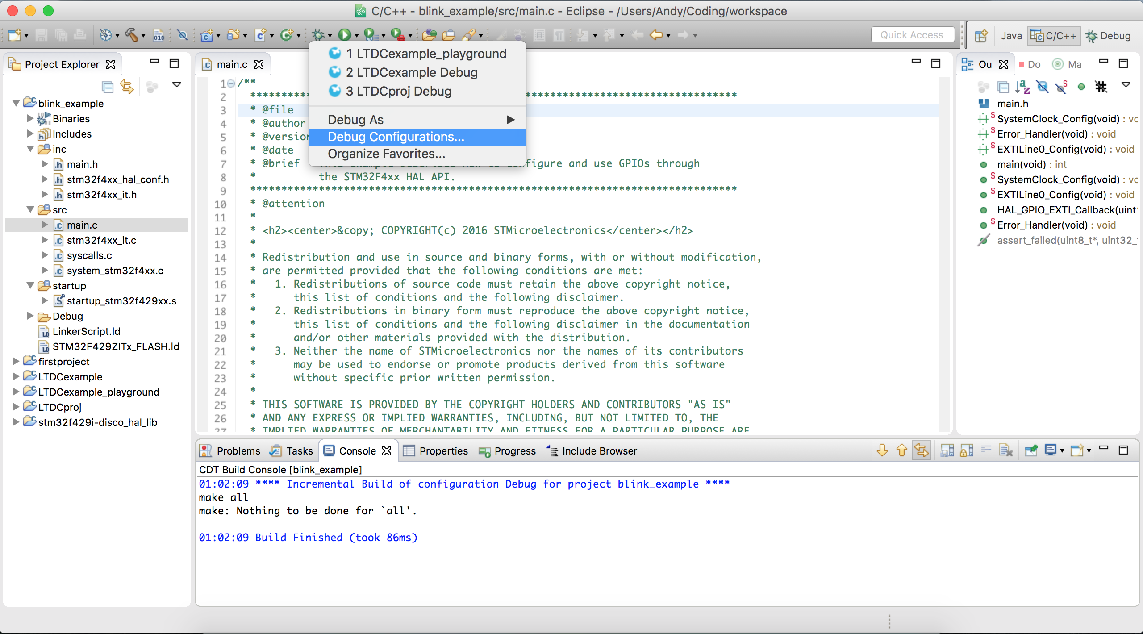This screenshot has width=1143, height=634.
Task: Click the New C Source File icon
Action: (260, 35)
